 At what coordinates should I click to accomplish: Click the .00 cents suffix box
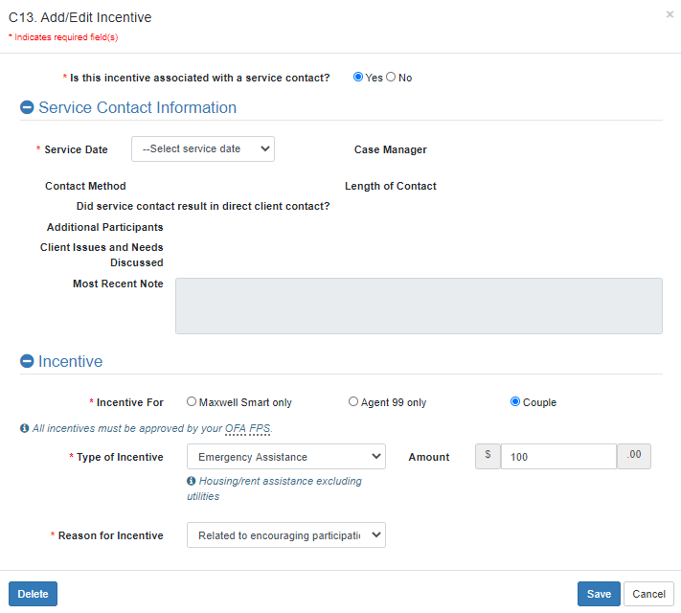(x=633, y=456)
